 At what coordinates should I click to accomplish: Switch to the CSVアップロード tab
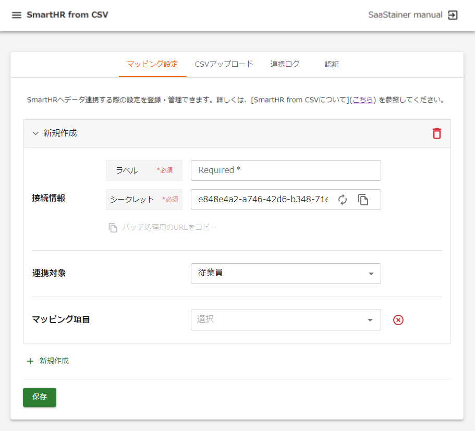tap(224, 64)
